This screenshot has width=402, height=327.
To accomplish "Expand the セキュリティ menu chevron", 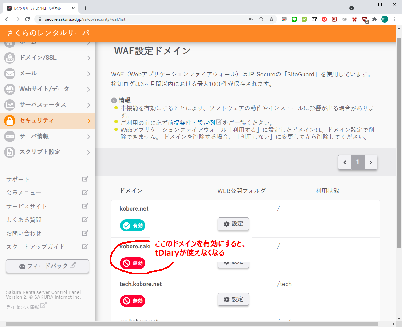I will 89,121.
